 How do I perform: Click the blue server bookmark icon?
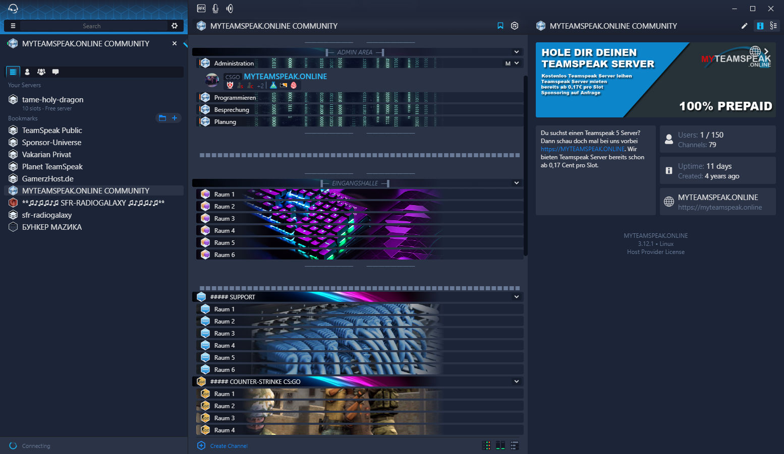(500, 26)
